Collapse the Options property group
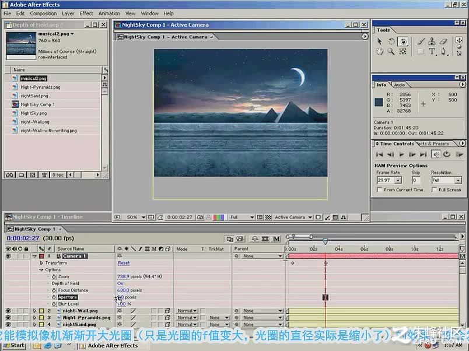The width and height of the screenshot is (469, 351). pyautogui.click(x=41, y=270)
